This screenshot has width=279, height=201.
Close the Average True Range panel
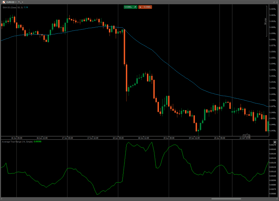pyautogui.click(x=275, y=142)
